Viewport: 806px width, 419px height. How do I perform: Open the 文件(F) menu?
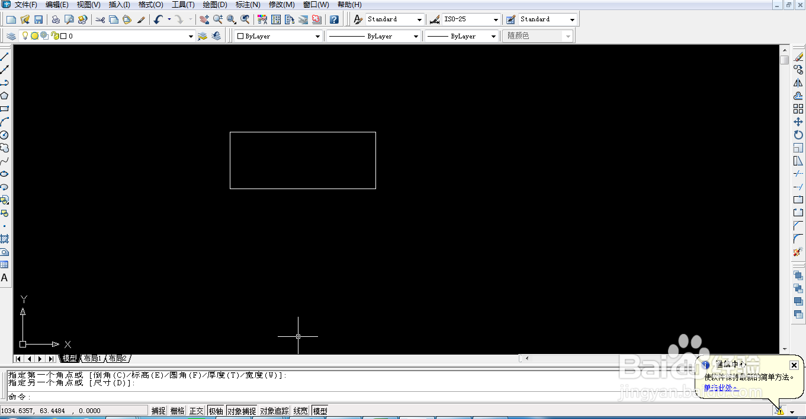pos(25,5)
